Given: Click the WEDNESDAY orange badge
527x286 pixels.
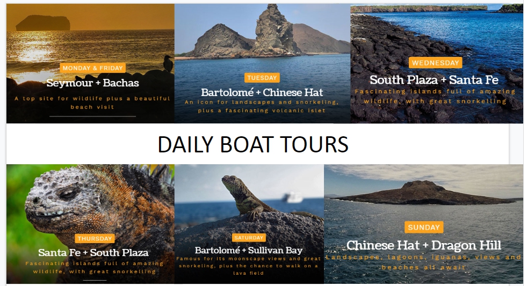Looking at the screenshot, I should click(x=435, y=63).
